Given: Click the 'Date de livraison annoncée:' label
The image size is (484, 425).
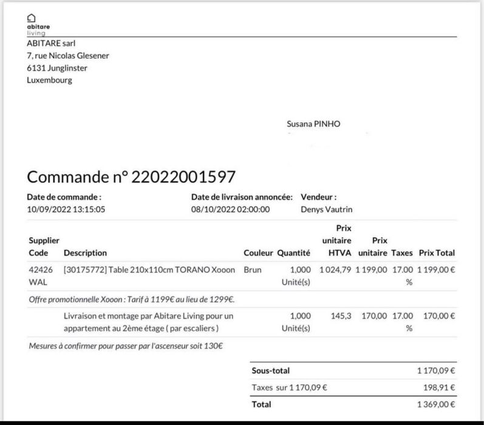Looking at the screenshot, I should [x=242, y=197].
